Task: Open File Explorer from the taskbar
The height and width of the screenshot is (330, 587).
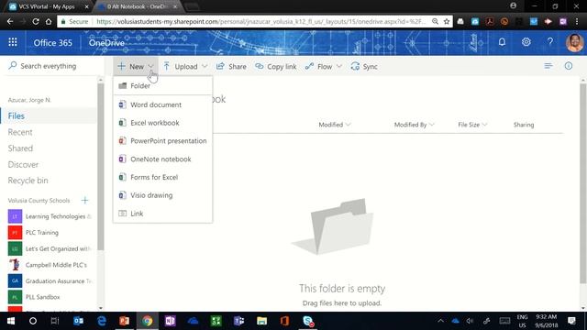Action: point(261,321)
